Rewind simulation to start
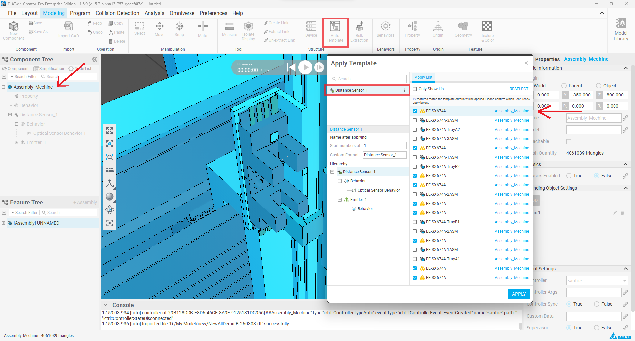This screenshot has width=635, height=341. 292,67
